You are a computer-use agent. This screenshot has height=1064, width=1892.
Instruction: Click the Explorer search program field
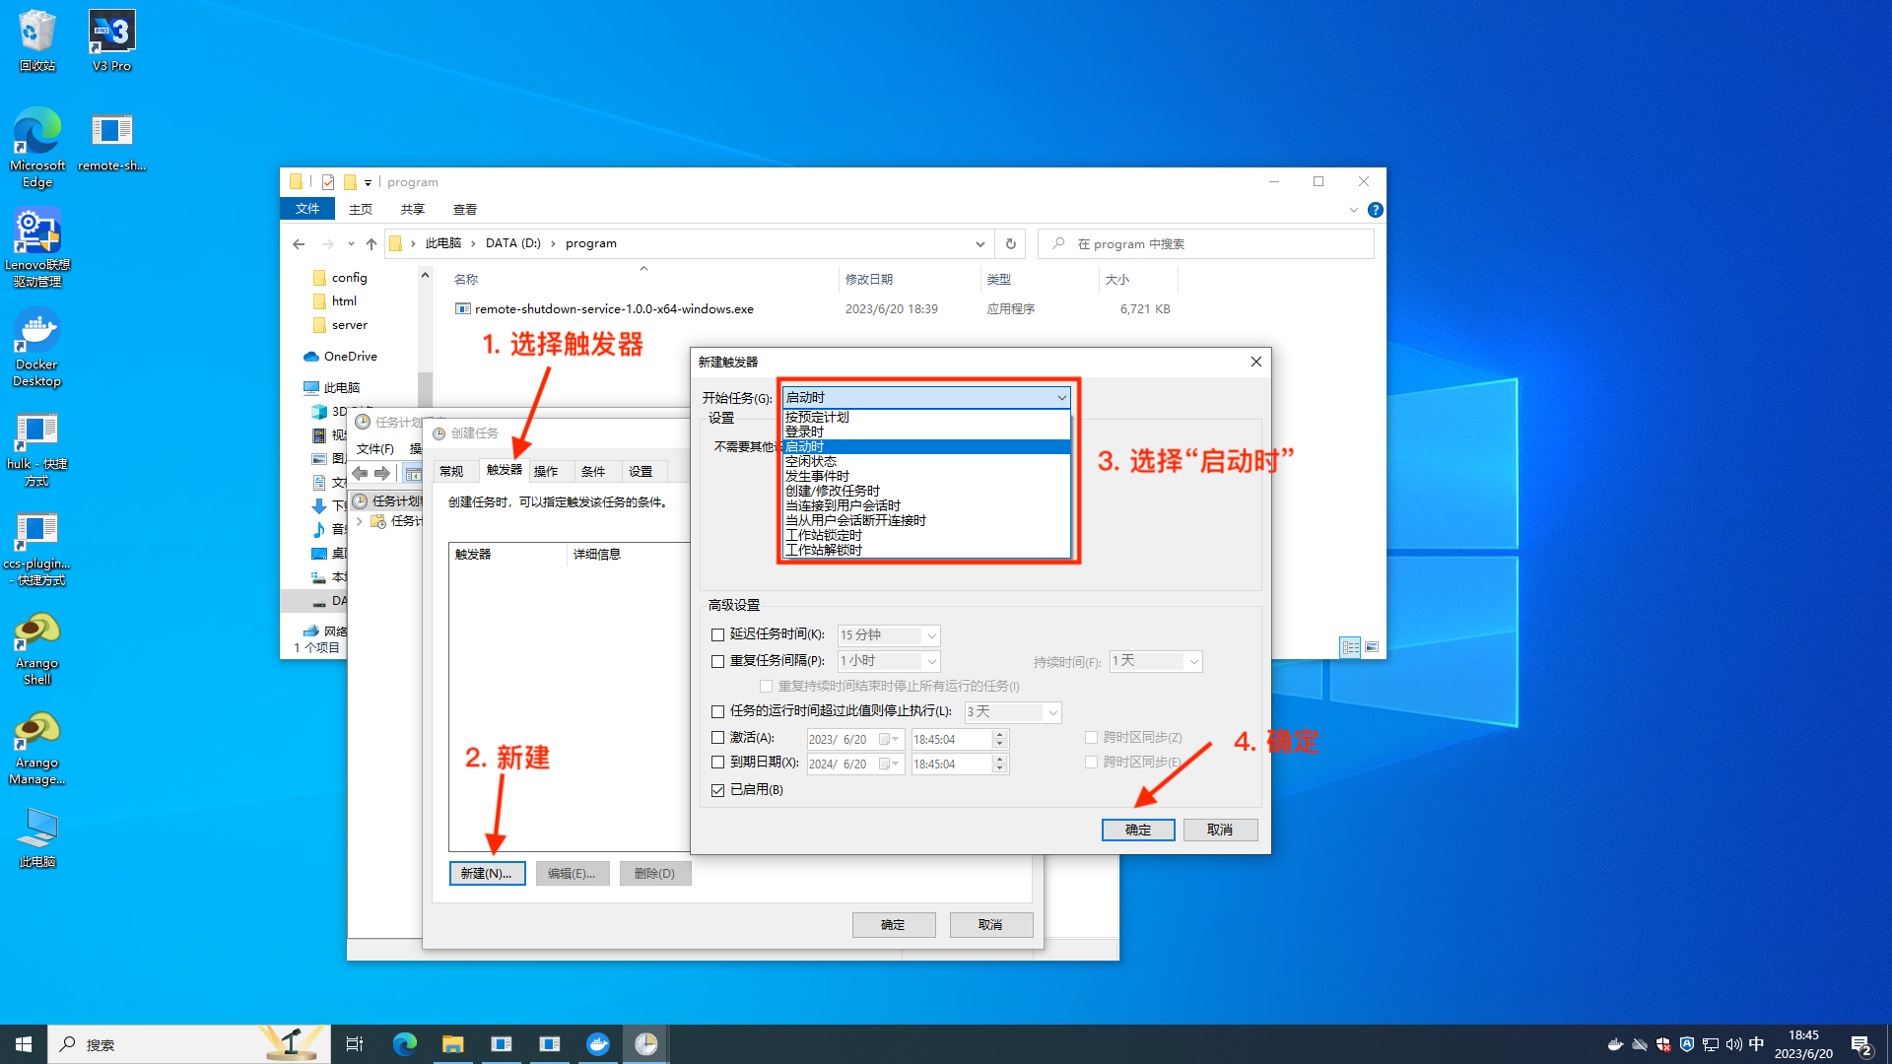click(x=1205, y=244)
